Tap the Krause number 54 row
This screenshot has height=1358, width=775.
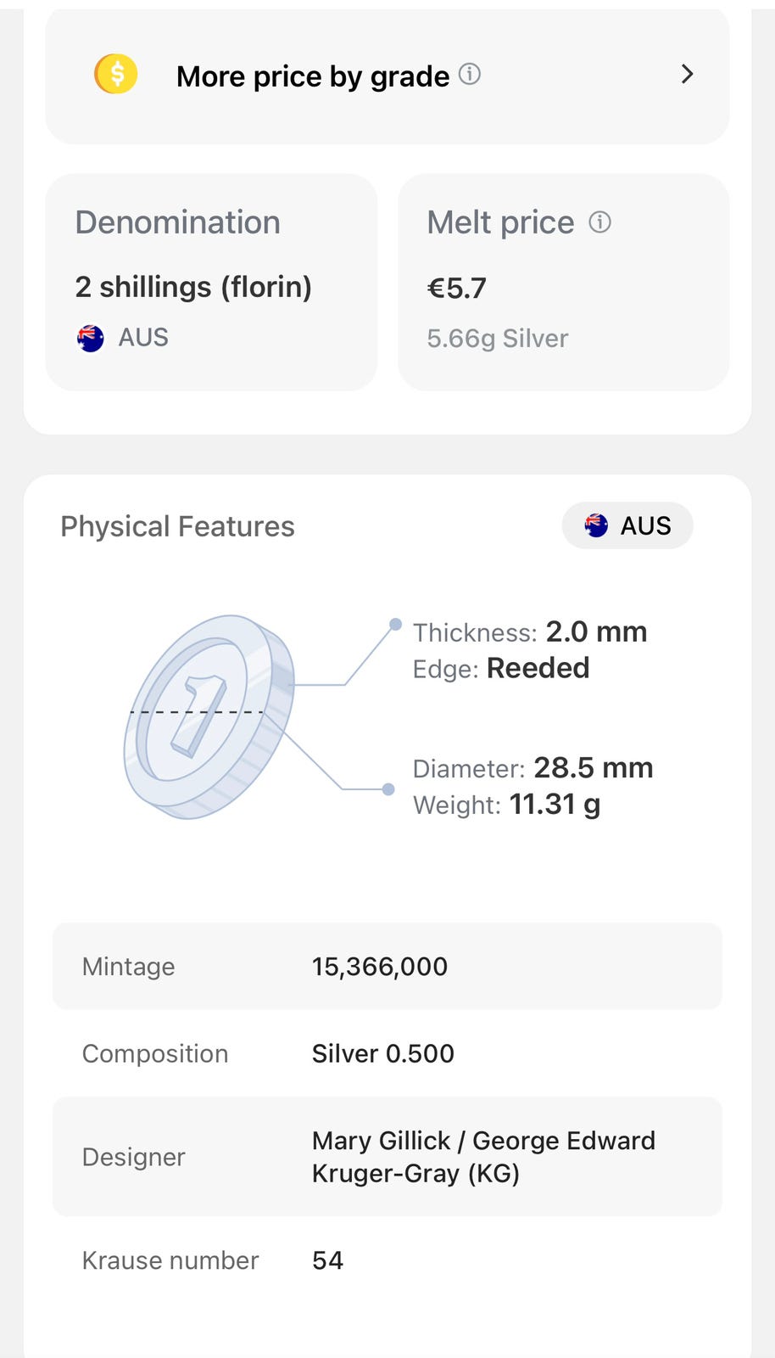(387, 1260)
